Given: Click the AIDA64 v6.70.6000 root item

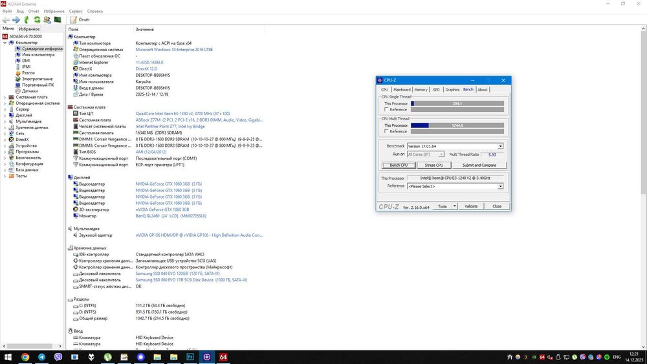Looking at the screenshot, I should point(25,36).
